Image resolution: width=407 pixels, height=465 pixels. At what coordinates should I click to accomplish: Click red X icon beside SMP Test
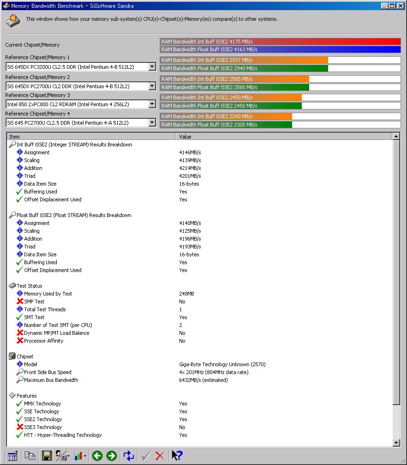tap(20, 301)
